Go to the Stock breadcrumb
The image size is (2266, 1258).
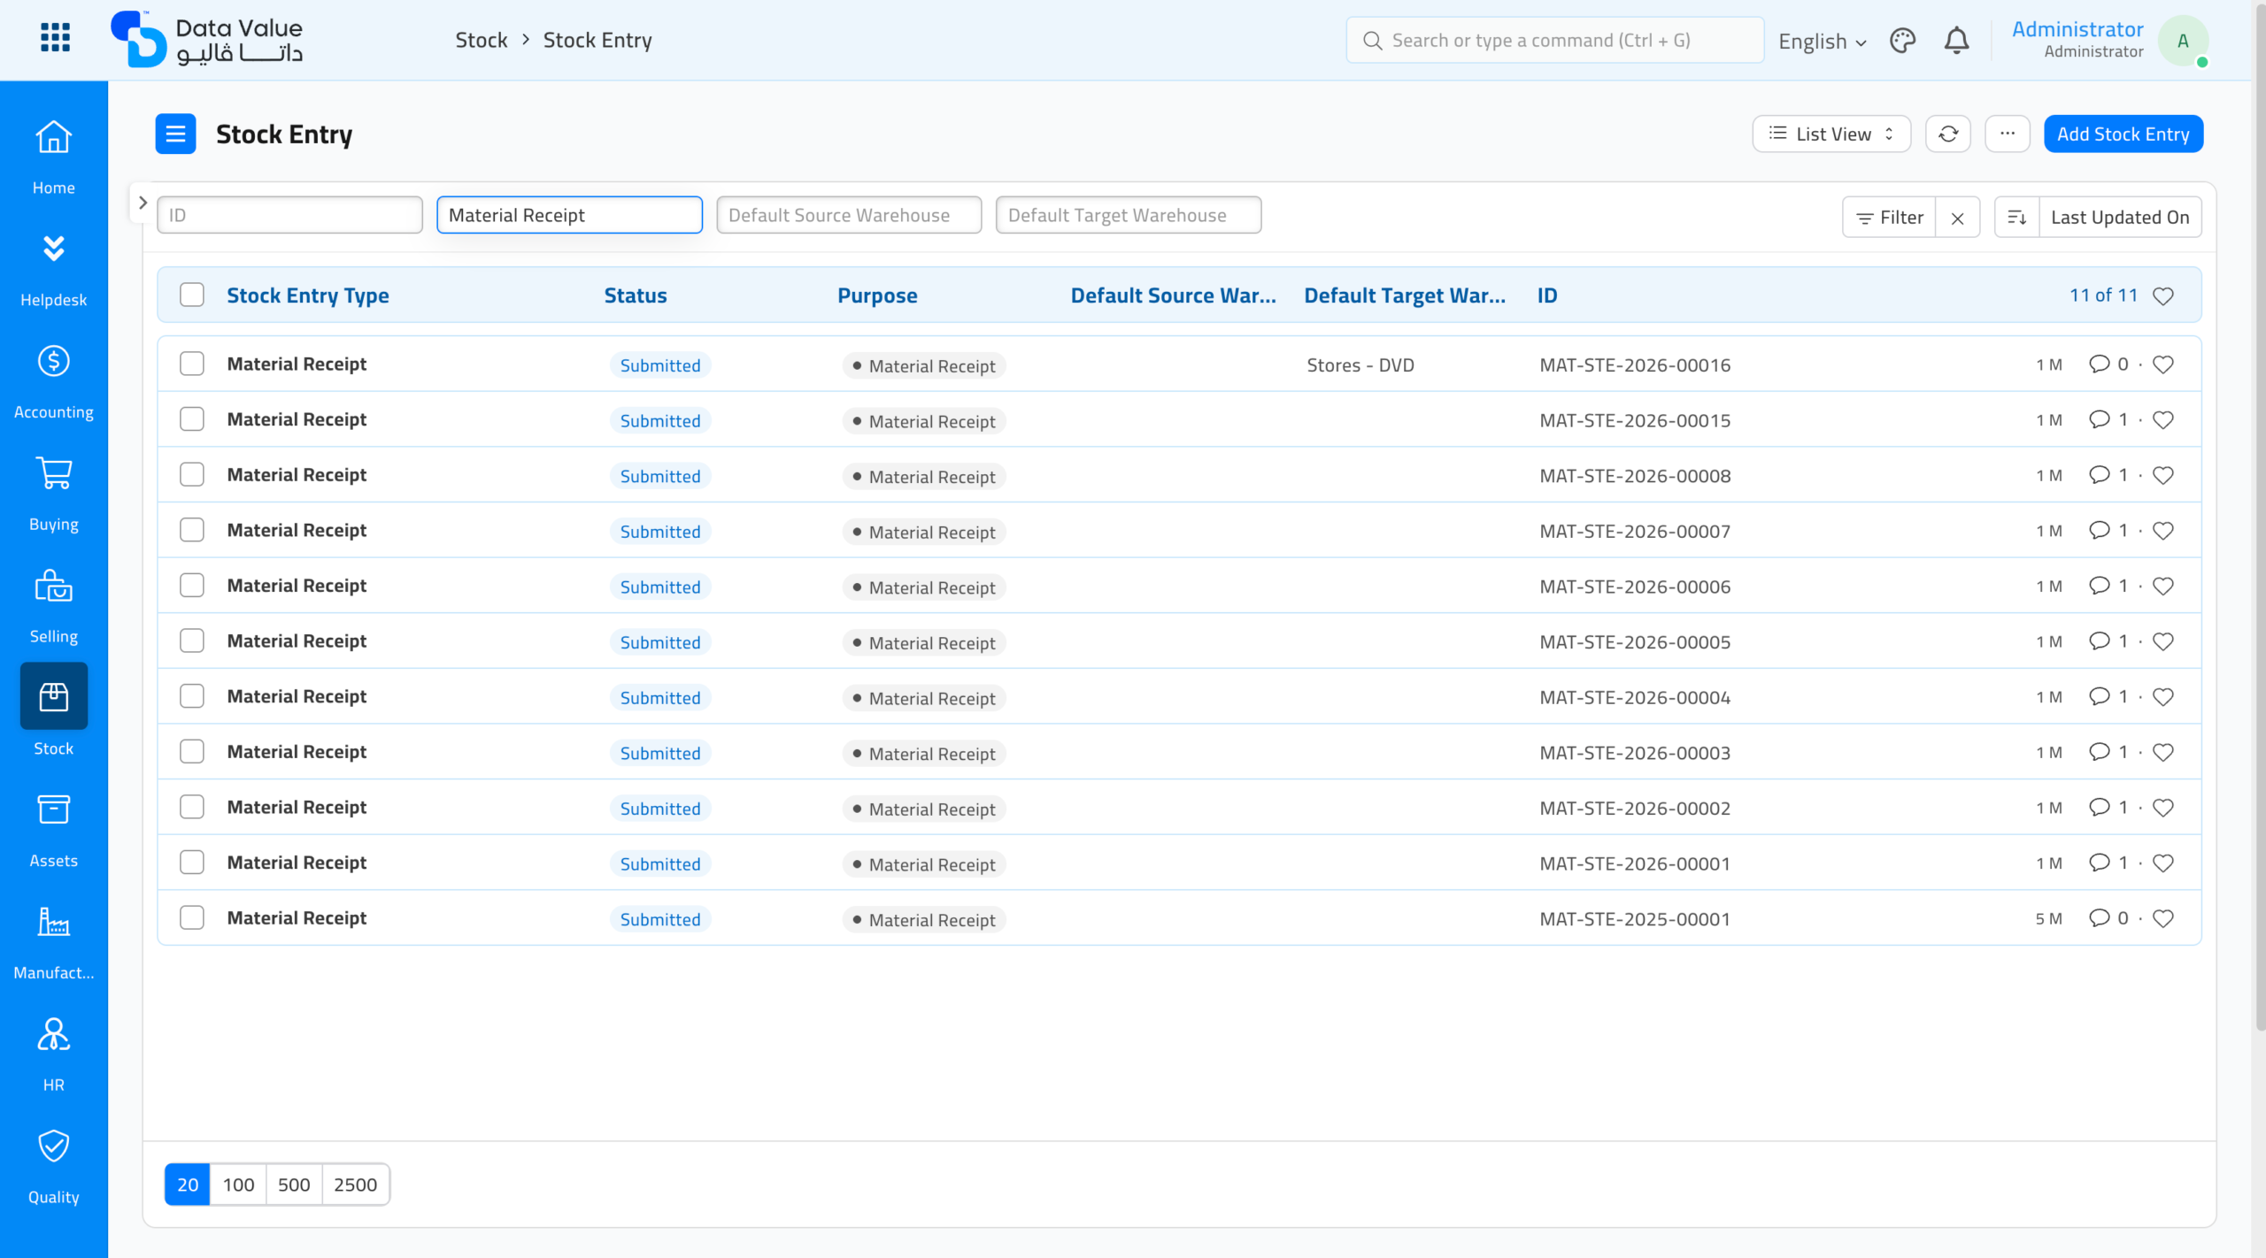pos(482,40)
